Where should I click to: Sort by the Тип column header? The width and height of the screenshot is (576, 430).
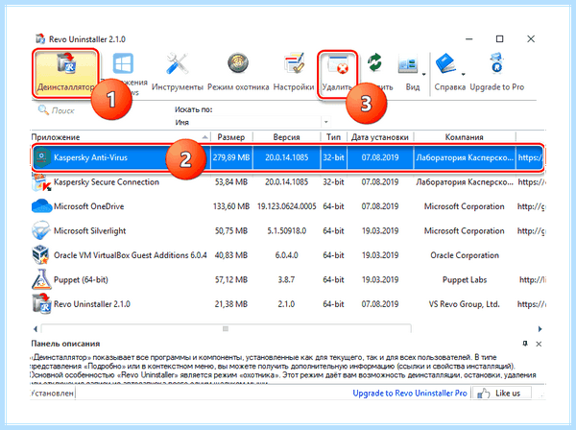333,137
